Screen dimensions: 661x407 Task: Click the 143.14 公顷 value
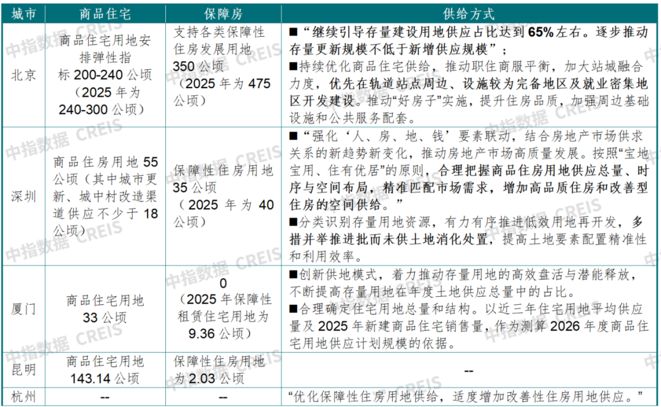tap(105, 378)
